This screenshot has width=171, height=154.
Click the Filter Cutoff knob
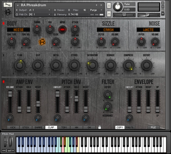(x=108, y=95)
